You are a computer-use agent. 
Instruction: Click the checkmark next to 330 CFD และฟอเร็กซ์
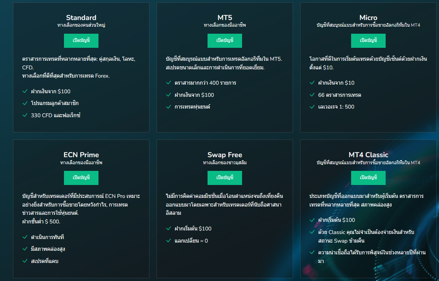click(x=25, y=115)
